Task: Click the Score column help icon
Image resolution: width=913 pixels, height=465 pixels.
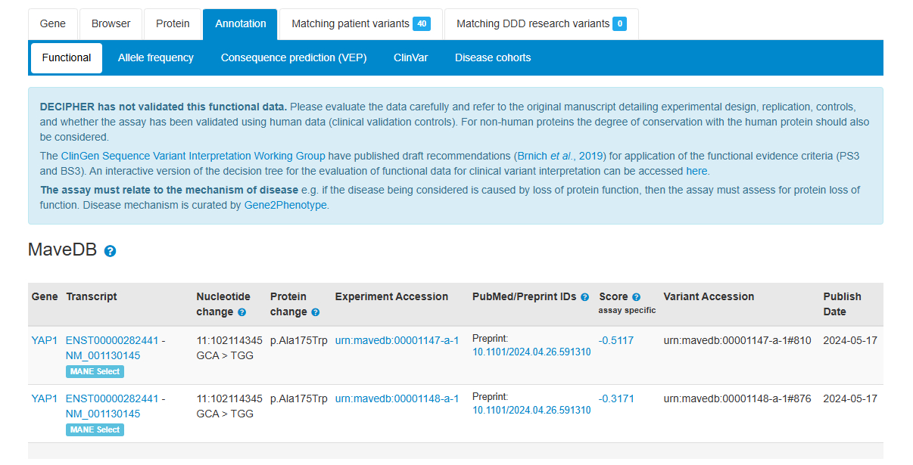Action: (x=636, y=297)
